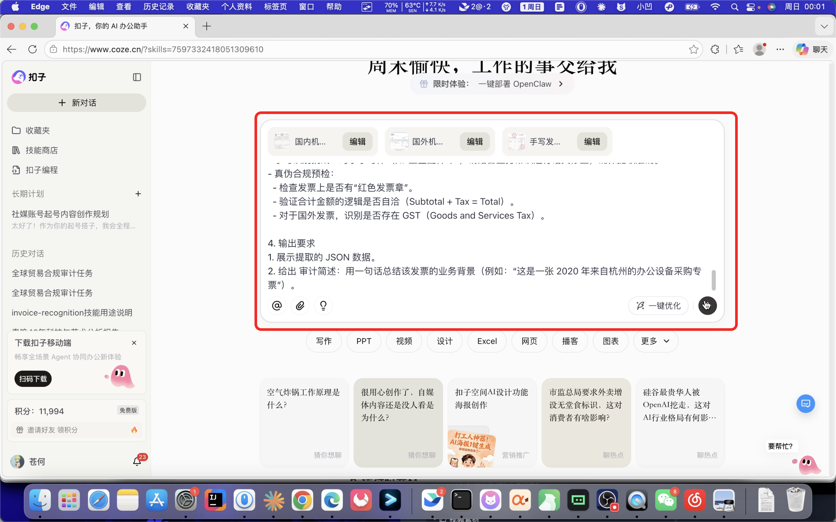
Task: Select the 写作 skill chip
Action: pyautogui.click(x=324, y=341)
